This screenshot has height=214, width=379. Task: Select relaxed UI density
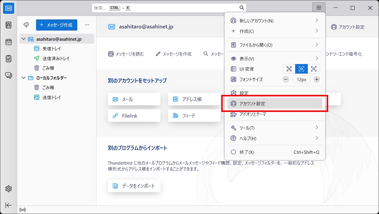click(314, 69)
